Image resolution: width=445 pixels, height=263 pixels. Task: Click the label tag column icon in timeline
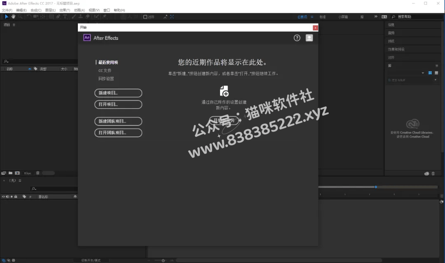[x=24, y=196]
